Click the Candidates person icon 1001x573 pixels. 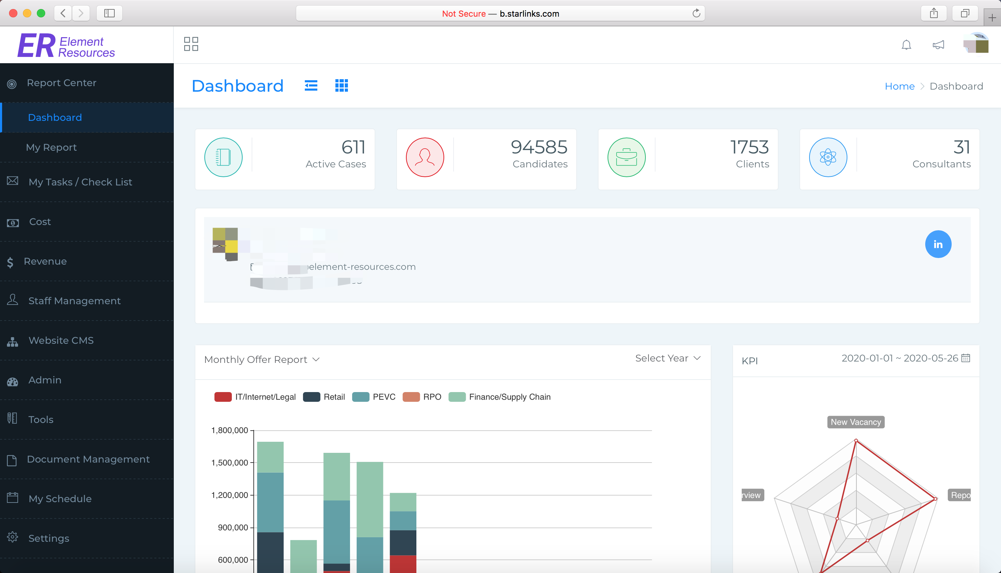(x=425, y=157)
